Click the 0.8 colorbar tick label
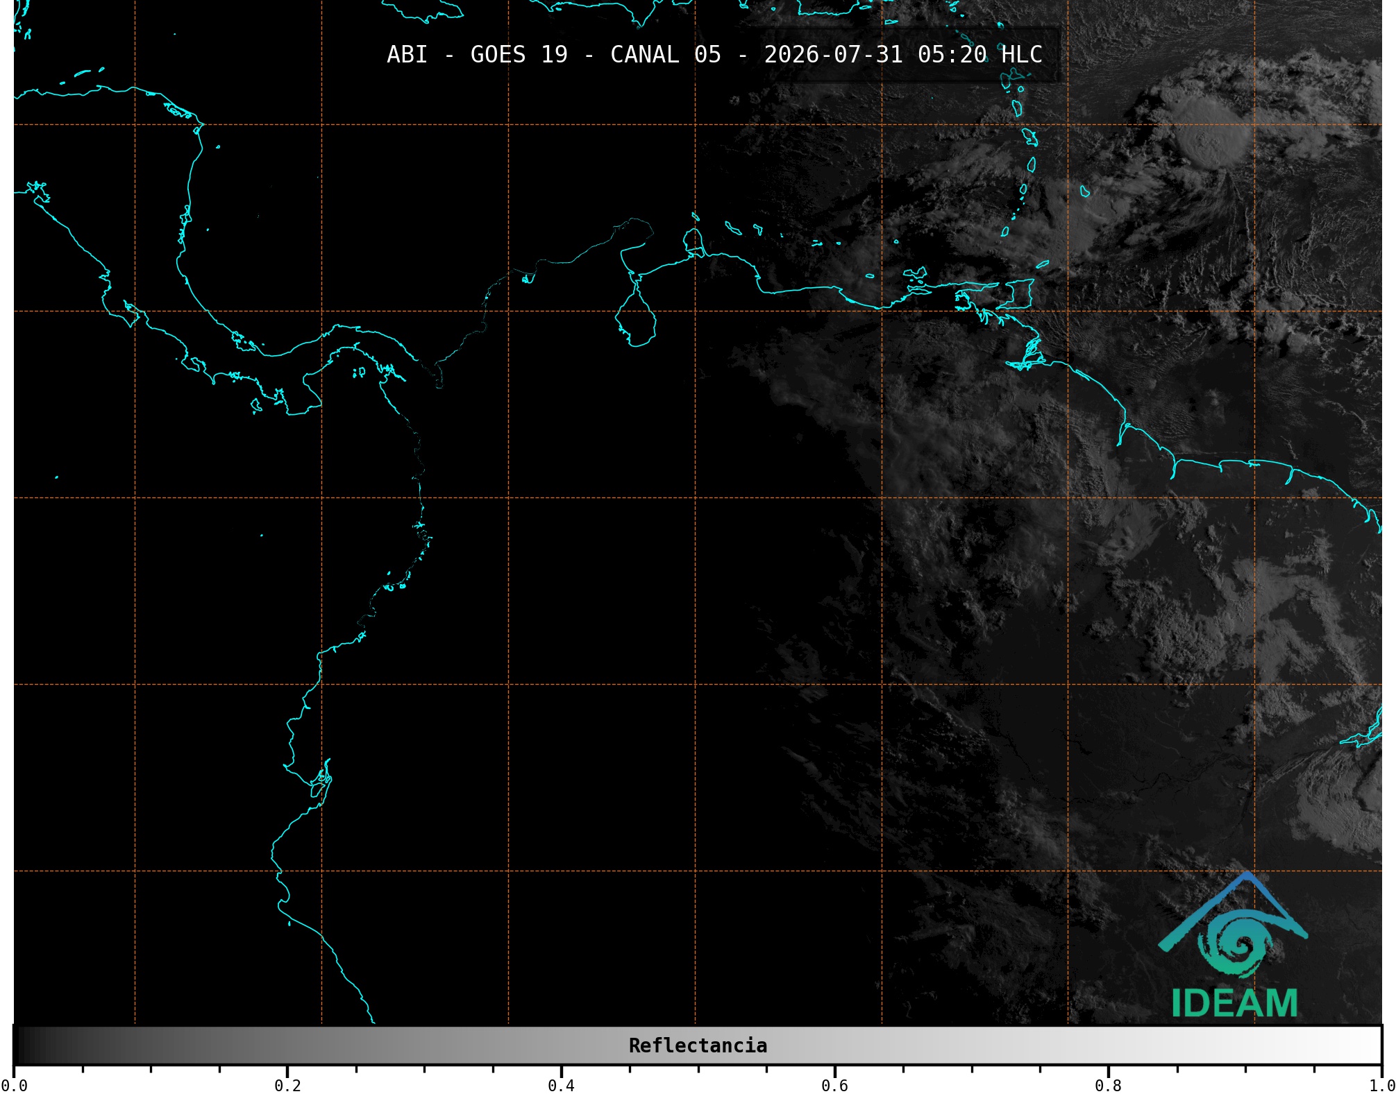This screenshot has width=1396, height=1094. click(1108, 1086)
